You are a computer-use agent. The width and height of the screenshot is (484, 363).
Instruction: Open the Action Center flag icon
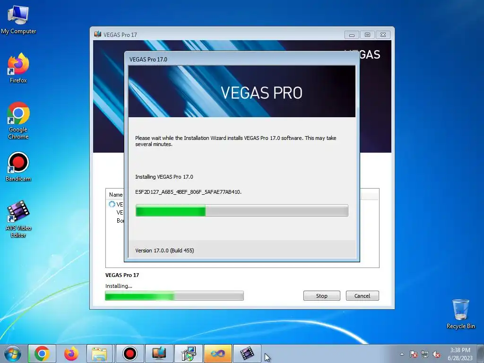point(414,354)
